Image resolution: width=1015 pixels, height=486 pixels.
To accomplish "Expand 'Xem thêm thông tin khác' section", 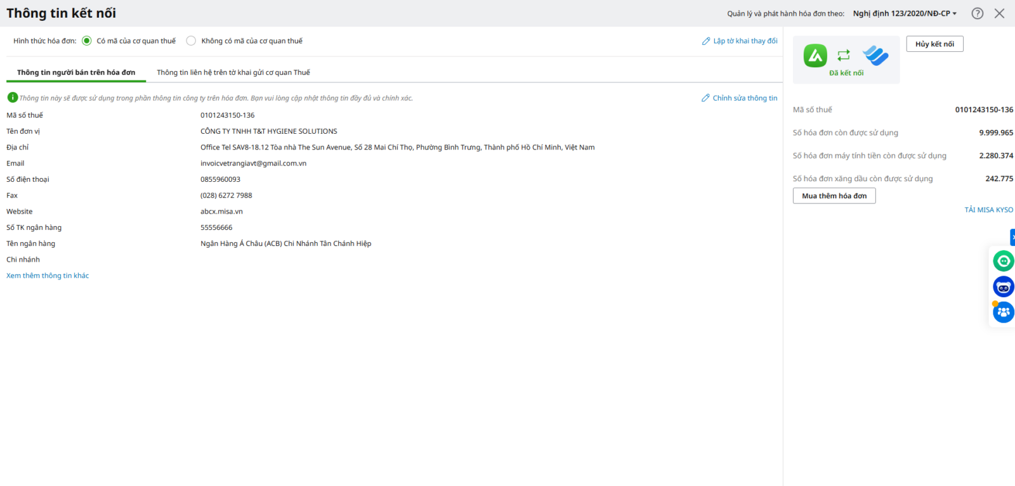I will (x=48, y=276).
